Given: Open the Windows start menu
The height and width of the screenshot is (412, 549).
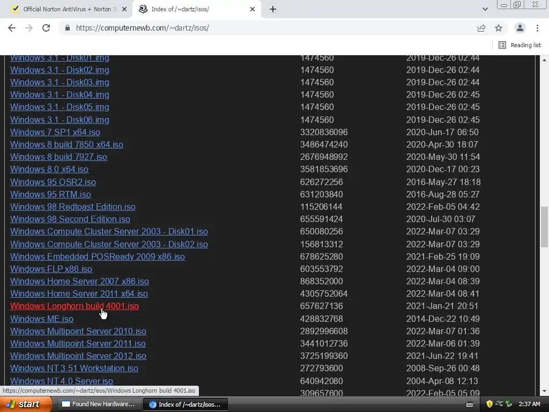Looking at the screenshot, I should tap(26, 404).
